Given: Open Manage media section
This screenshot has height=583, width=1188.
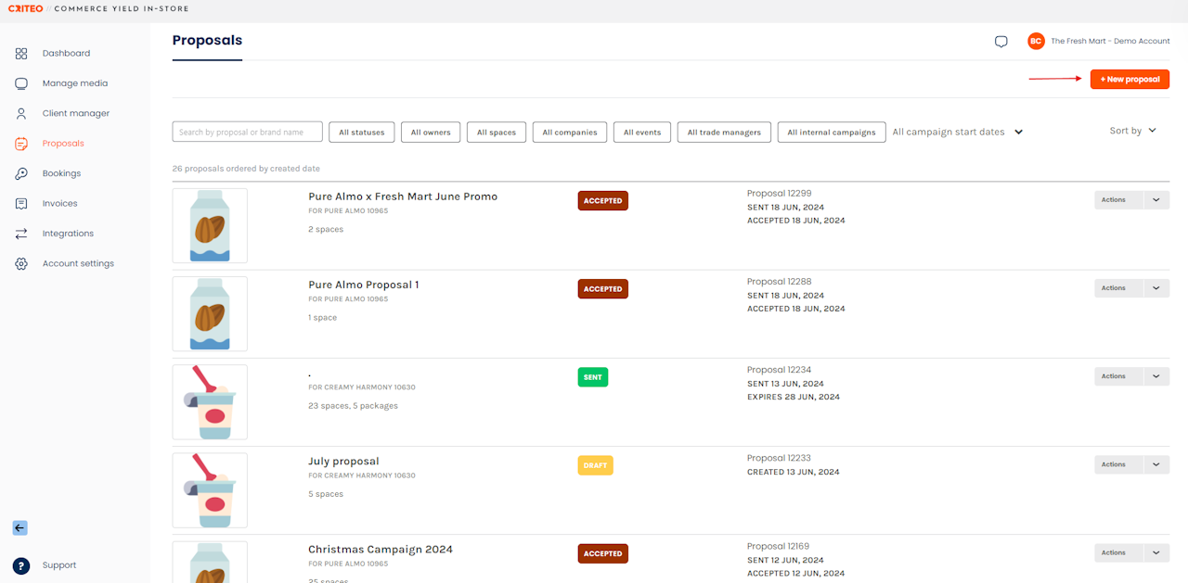Looking at the screenshot, I should 75,83.
